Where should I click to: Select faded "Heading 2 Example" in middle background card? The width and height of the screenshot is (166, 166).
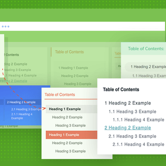(75, 76)
